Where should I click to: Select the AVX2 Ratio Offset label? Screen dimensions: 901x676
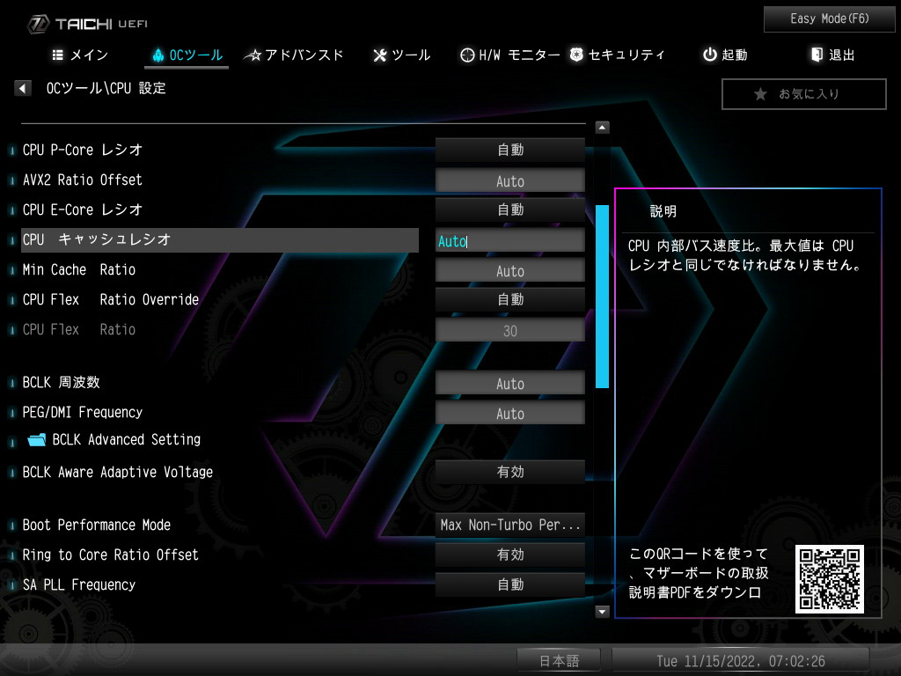coord(82,180)
